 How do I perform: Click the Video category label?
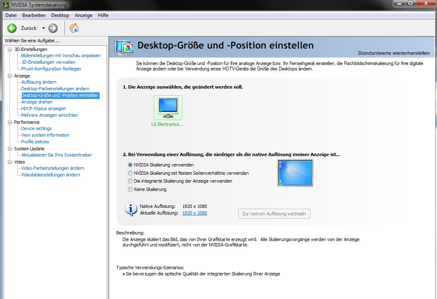19,162
